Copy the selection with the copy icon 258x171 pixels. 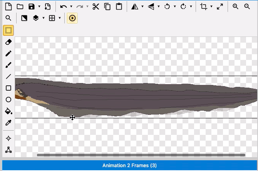pos(107,7)
